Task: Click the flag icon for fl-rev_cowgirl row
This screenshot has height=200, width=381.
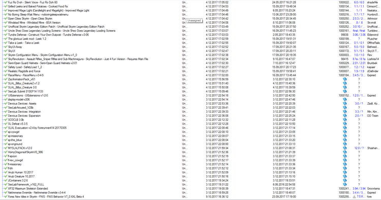Action: tap(345, 161)
